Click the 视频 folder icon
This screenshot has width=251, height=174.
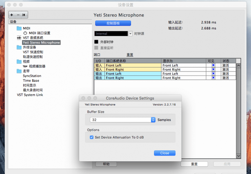coord(19,61)
